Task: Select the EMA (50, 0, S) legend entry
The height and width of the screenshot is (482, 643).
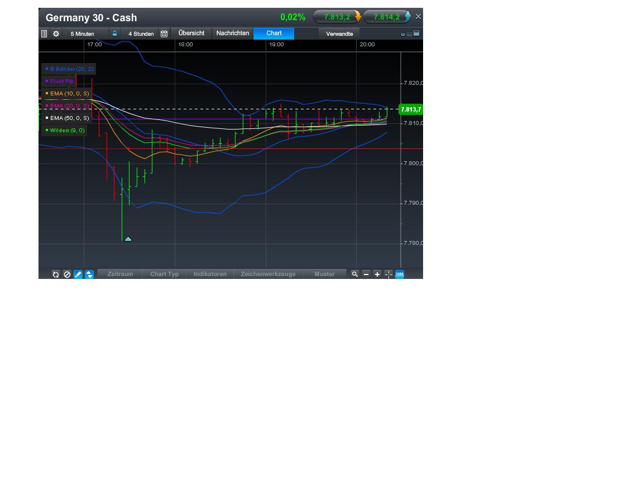Action: [66, 118]
